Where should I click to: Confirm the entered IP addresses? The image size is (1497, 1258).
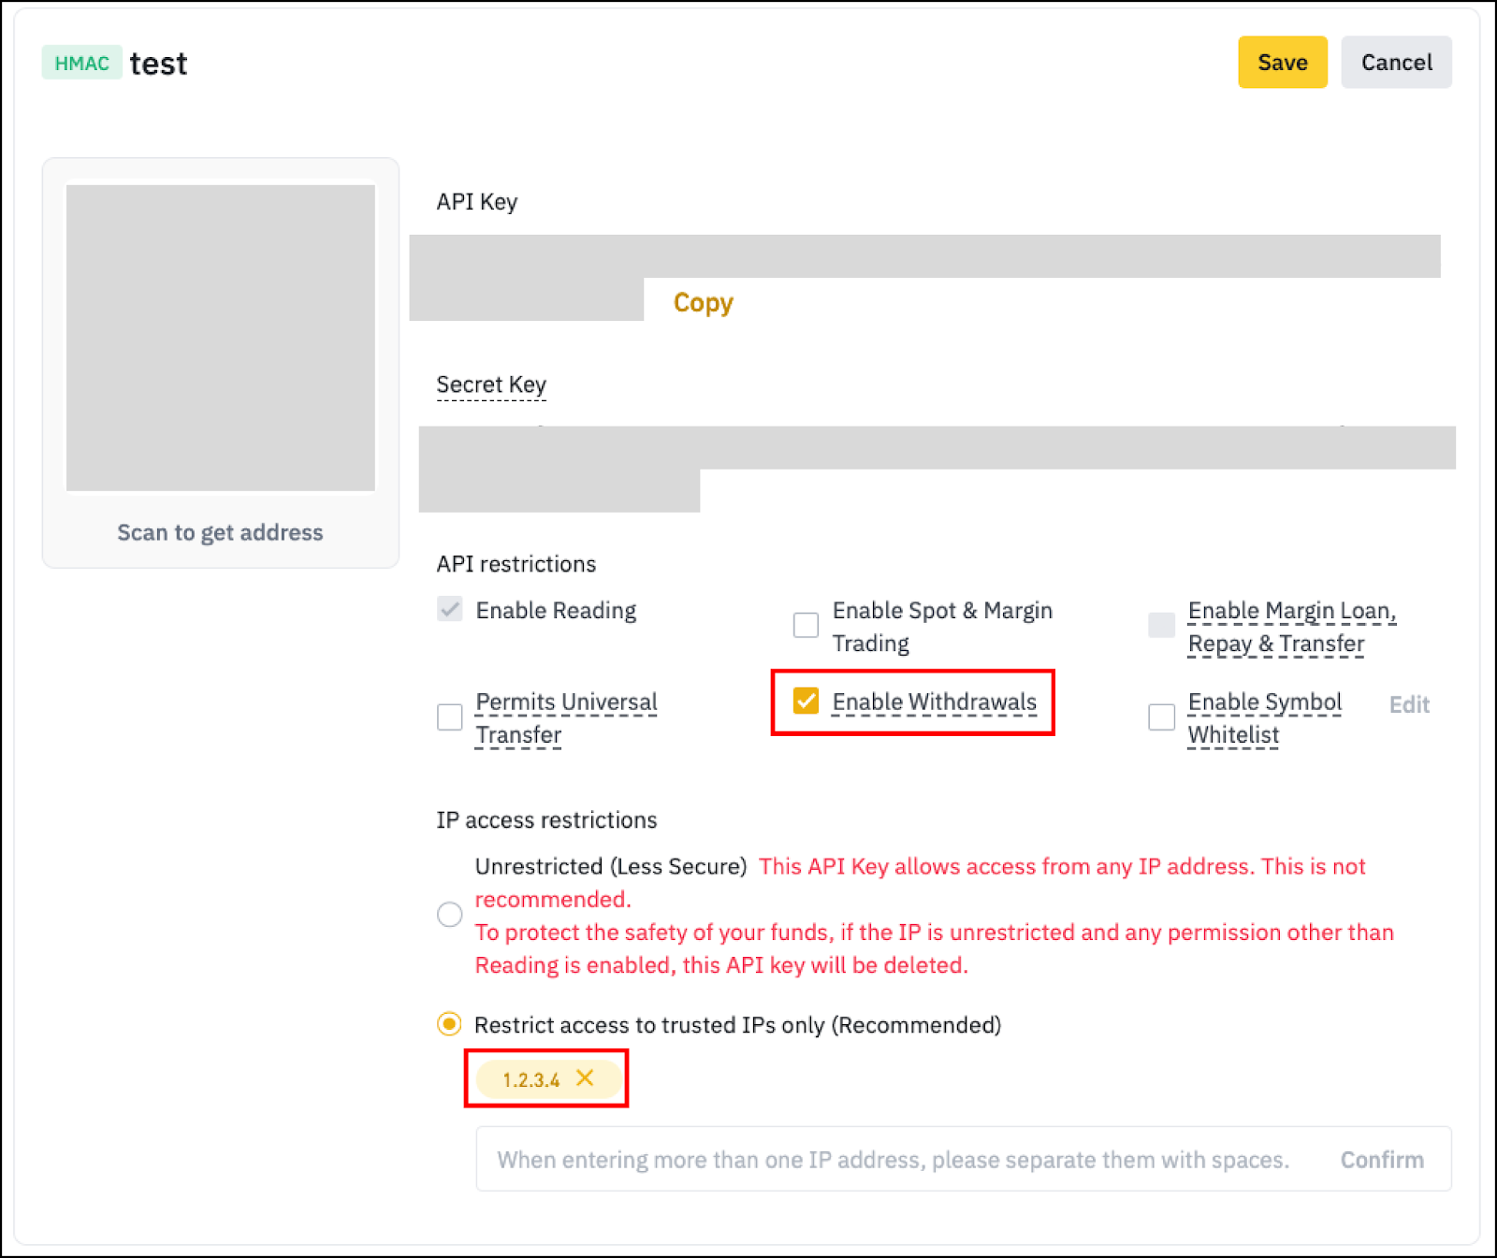1382,1160
